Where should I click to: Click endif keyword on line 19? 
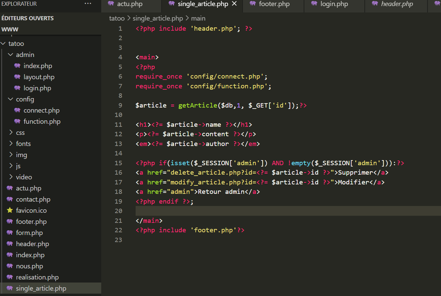168,201
